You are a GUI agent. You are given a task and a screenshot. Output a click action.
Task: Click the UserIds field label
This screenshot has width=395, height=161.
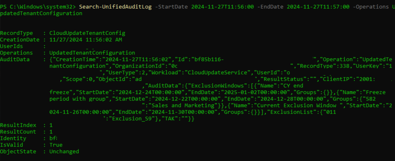click(x=11, y=46)
